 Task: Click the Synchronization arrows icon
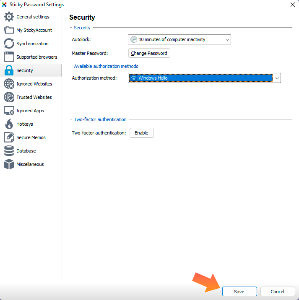click(9, 44)
